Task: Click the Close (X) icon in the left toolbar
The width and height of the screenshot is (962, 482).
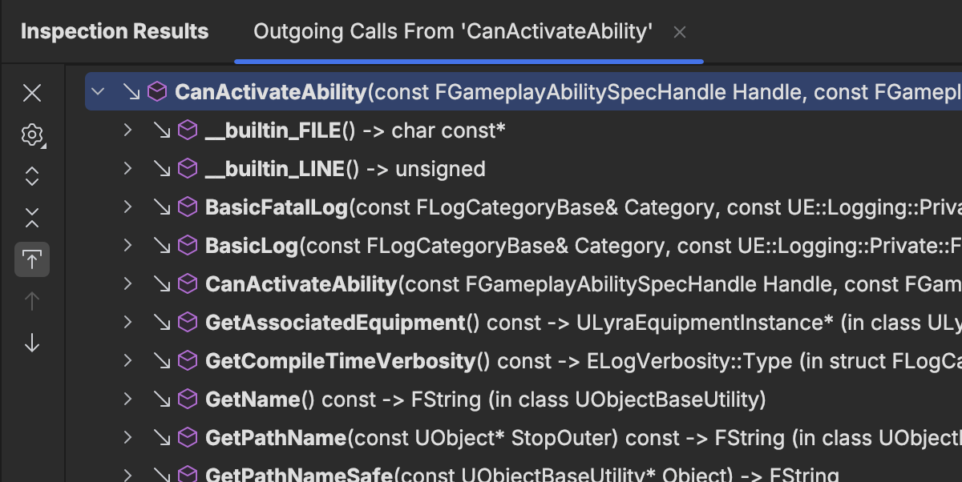Action: point(32,93)
